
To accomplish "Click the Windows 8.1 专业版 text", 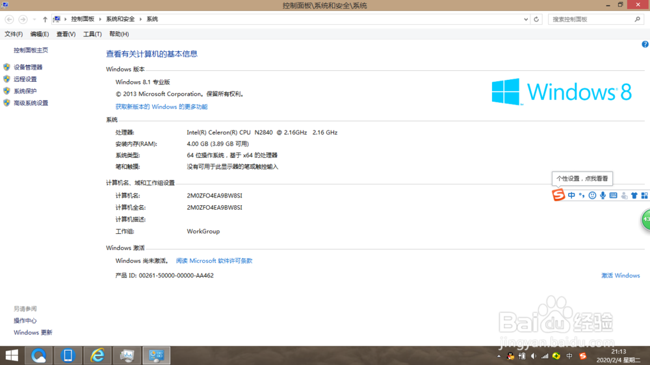I will (142, 82).
